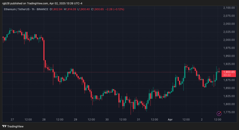Viewport: 239px width, 130px height.
Task: Click the published header text at top
Action: pyautogui.click(x=42, y=4)
